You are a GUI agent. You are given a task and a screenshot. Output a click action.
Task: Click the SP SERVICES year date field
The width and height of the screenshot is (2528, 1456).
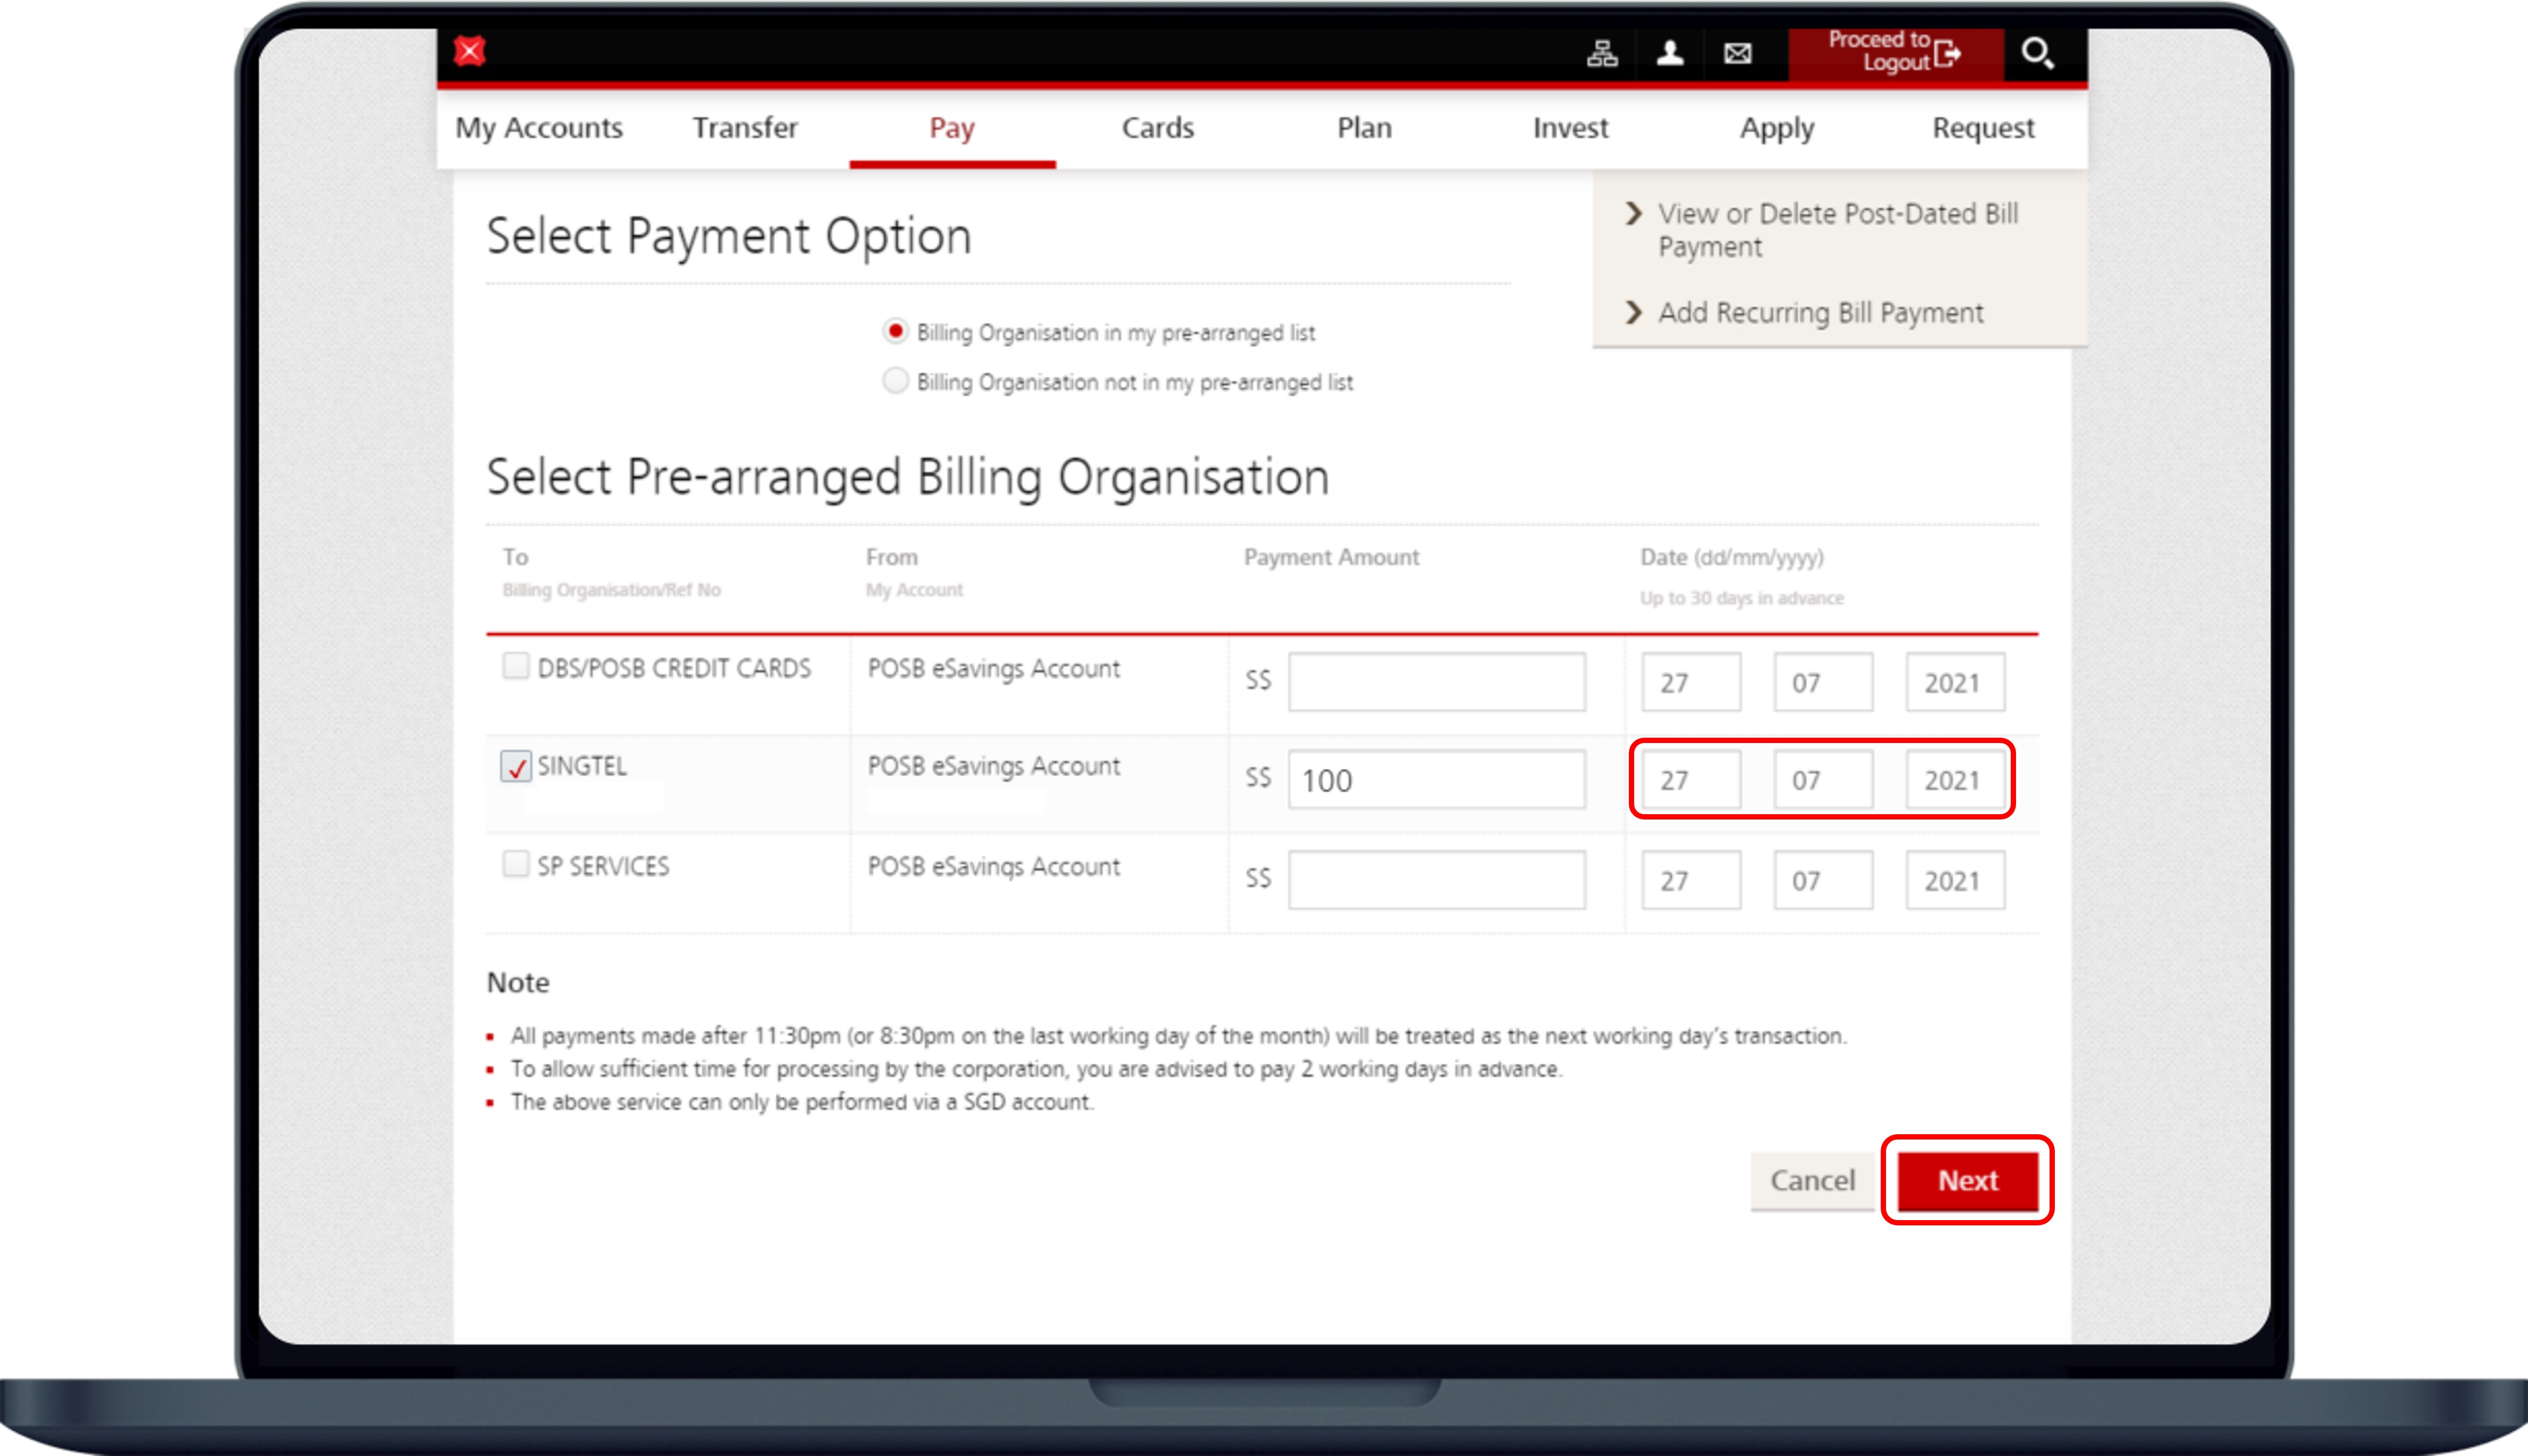click(x=1954, y=881)
